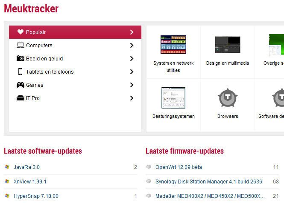
Task: Click the phone icon beside Tablets en telefoons
Action: (20, 71)
